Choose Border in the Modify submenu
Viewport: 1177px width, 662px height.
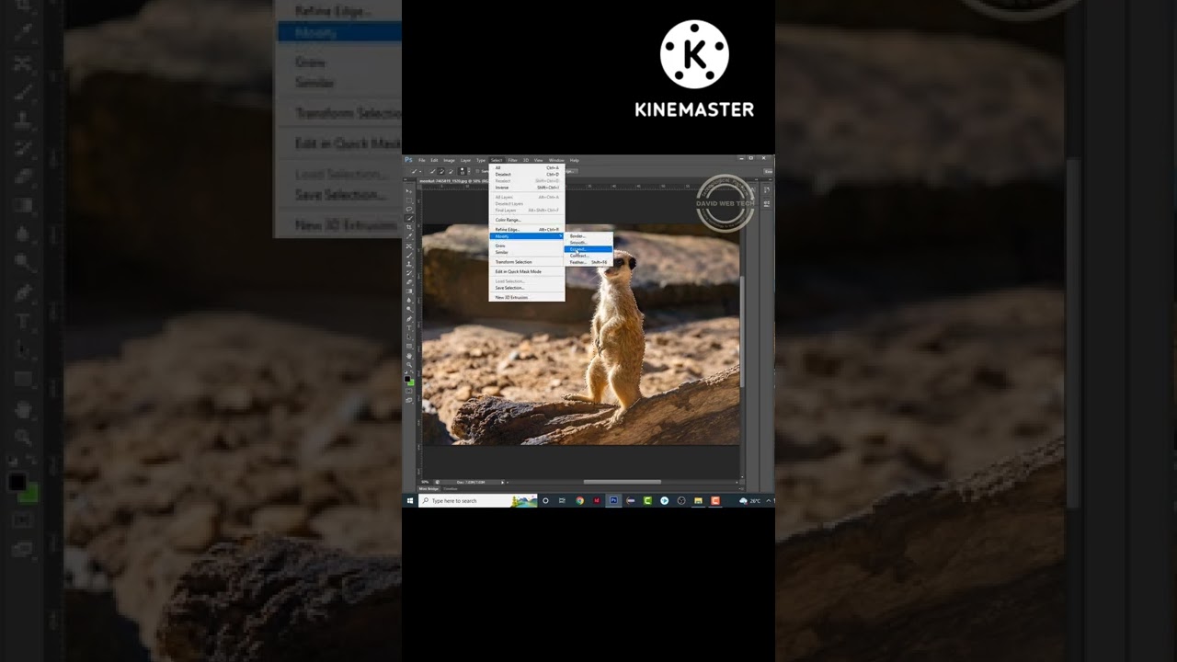[x=588, y=236]
